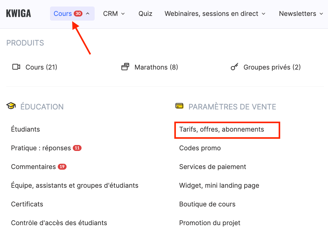This screenshot has width=328, height=237.
Task: Open Codes promo page
Action: click(200, 148)
